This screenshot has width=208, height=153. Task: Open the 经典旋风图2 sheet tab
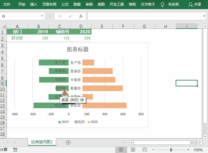coord(42,142)
